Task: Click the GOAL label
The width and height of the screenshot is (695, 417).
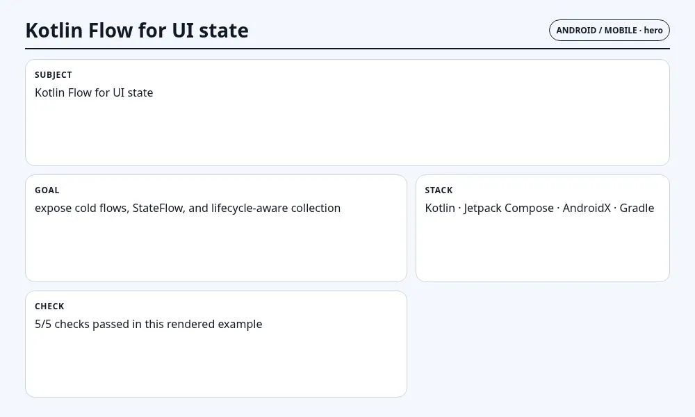Action: 47,190
